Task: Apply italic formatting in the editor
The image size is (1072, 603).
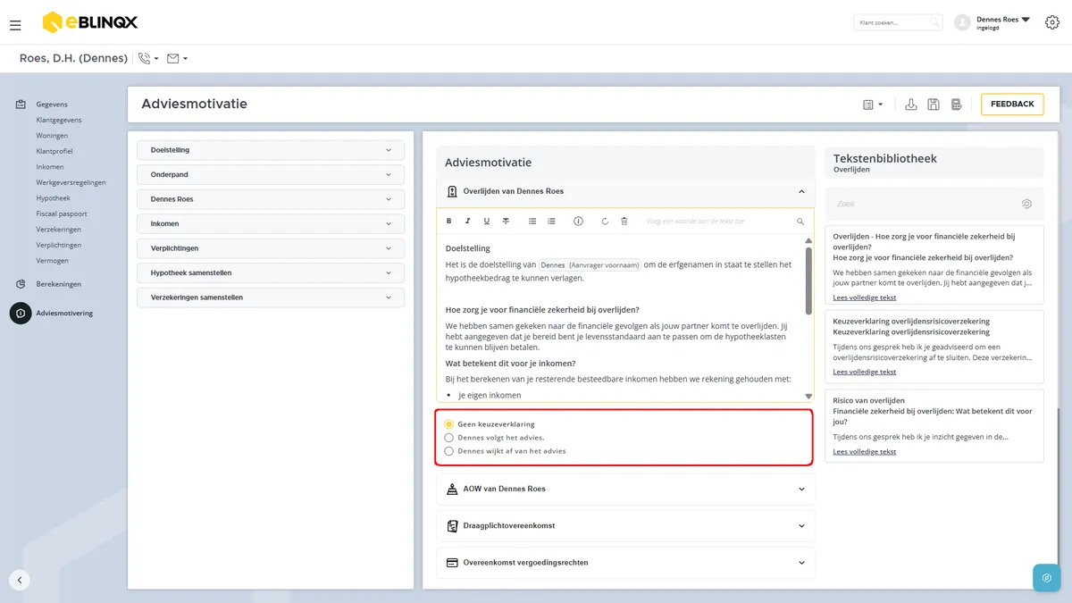Action: pyautogui.click(x=467, y=221)
